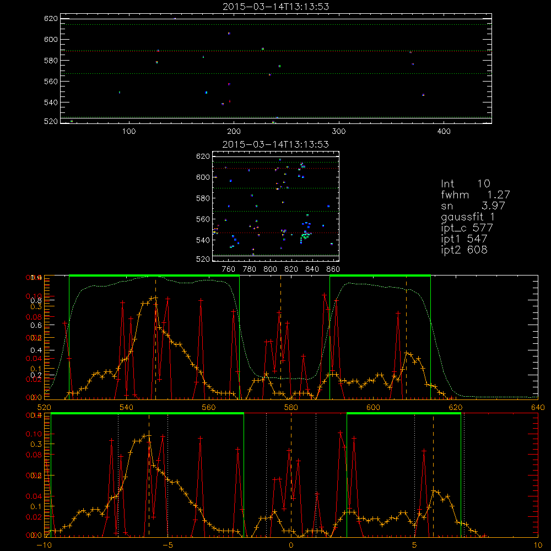The image size is (551, 551).
Task: Click x-axis label 520 of the profile plot
Action: tap(44, 408)
